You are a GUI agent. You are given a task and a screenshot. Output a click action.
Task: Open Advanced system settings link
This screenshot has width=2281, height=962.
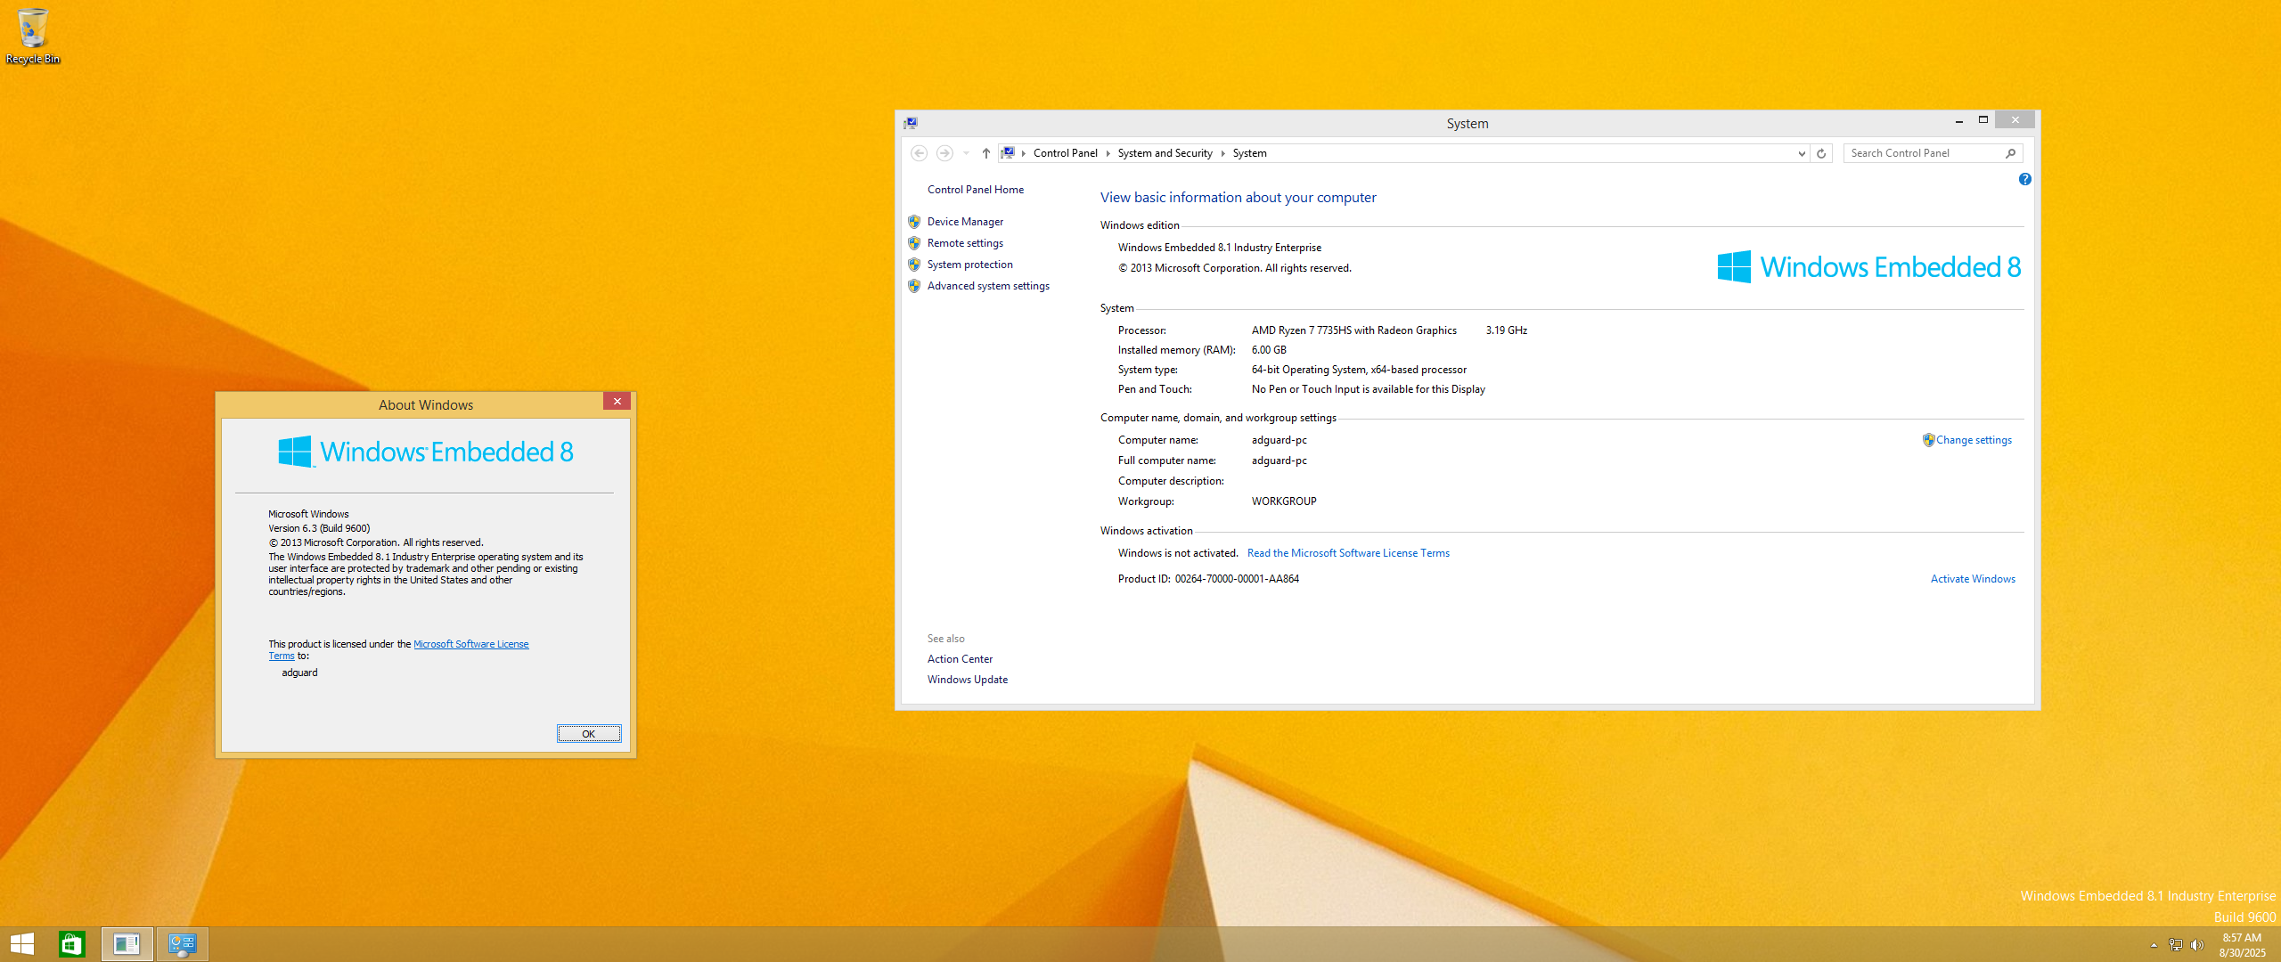988,286
